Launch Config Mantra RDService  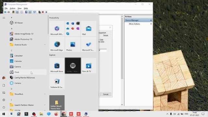click(x=28, y=78)
